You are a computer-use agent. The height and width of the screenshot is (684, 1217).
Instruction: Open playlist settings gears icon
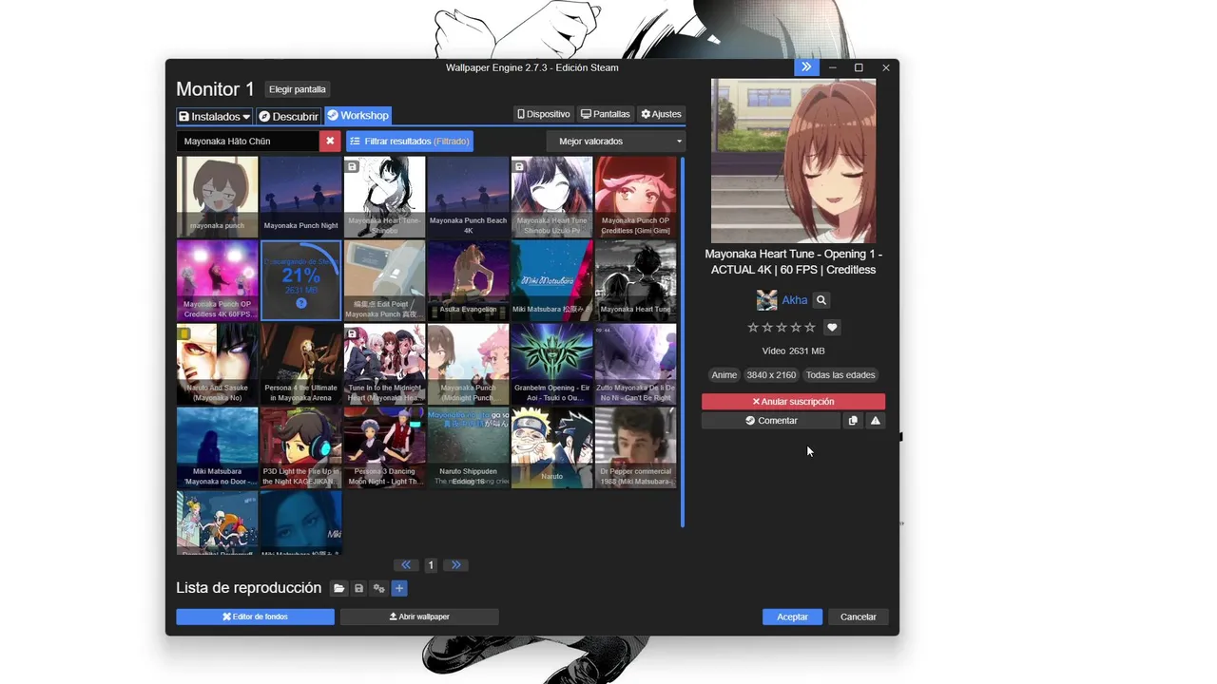click(x=378, y=588)
